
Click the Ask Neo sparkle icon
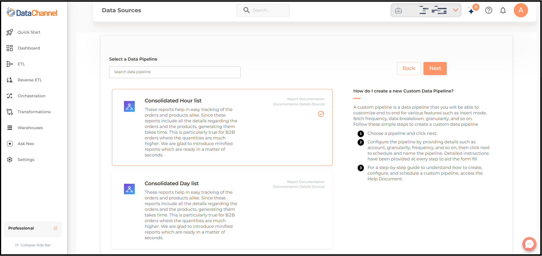coord(10,144)
